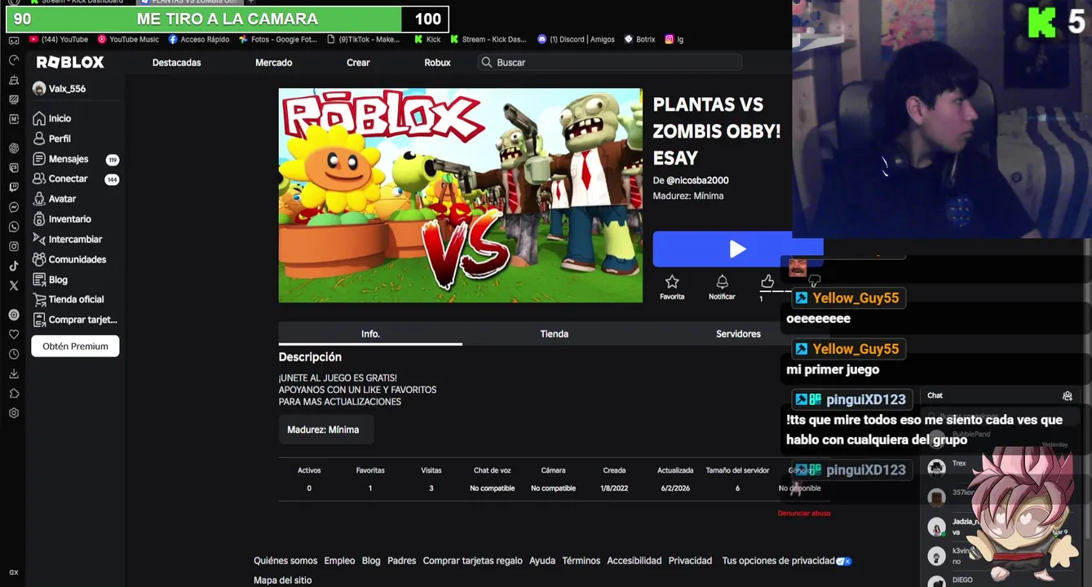This screenshot has width=1092, height=587.
Task: Open browser history clock icon
Action: click(14, 354)
